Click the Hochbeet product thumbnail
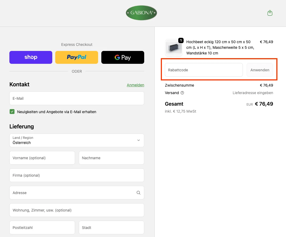Screen dimensions: 286x237 click(174, 48)
